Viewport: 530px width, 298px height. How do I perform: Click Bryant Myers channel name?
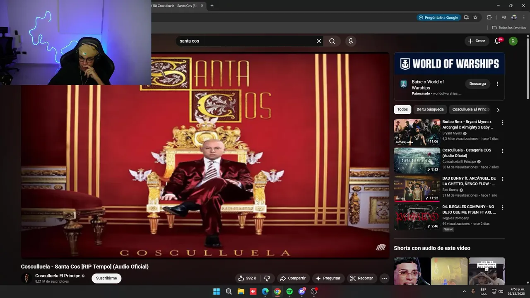click(452, 133)
